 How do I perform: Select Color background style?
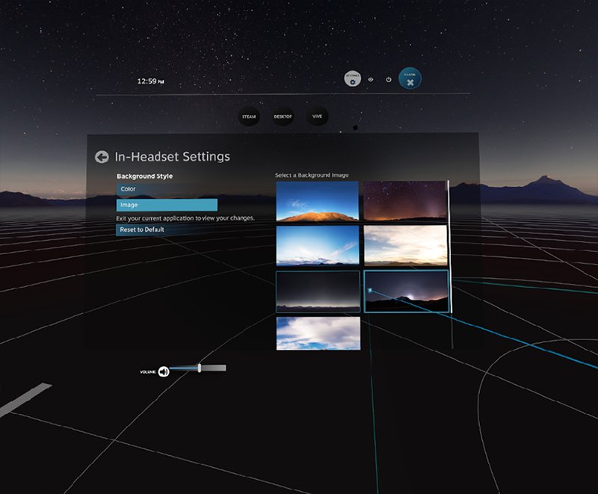(x=167, y=189)
